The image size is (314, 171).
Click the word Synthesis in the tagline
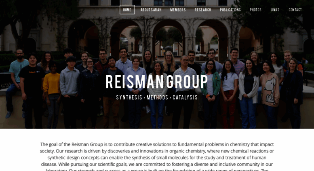129,97
